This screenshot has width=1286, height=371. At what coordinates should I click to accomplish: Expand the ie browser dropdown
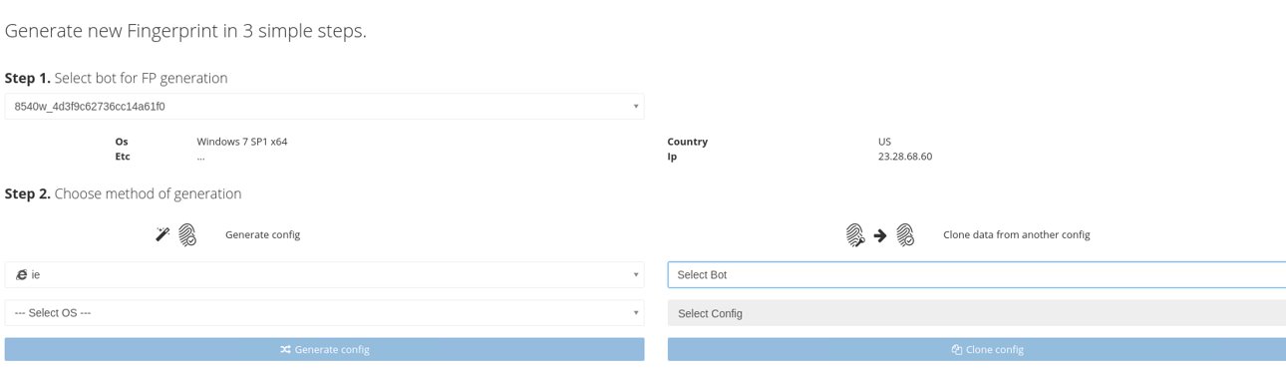point(324,274)
